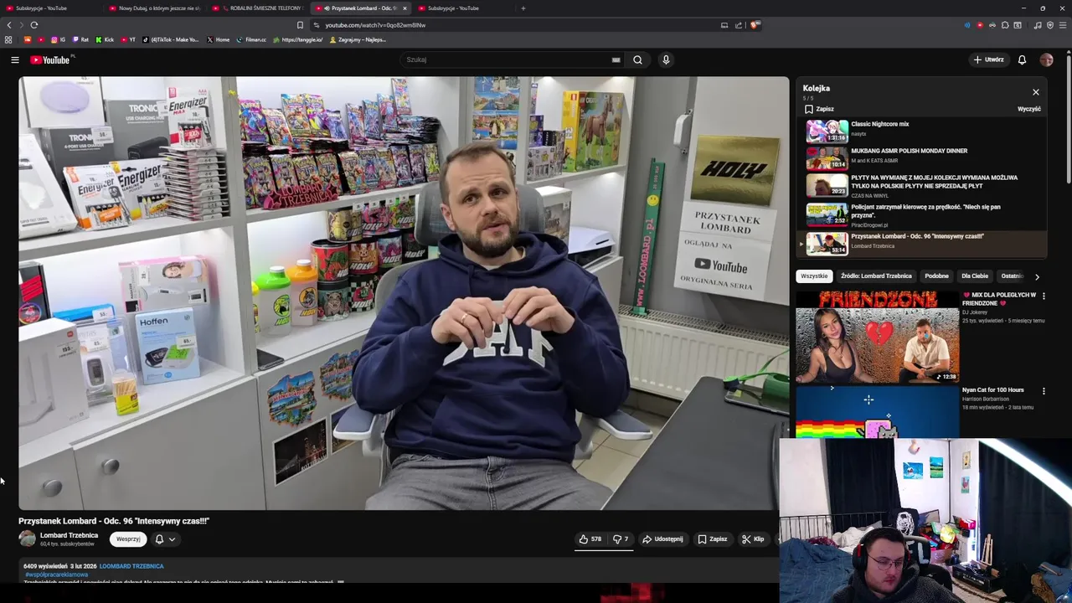This screenshot has height=603, width=1072.
Task: Open the FRIENDZONE mix recommended video thumbnail
Action: click(877, 337)
